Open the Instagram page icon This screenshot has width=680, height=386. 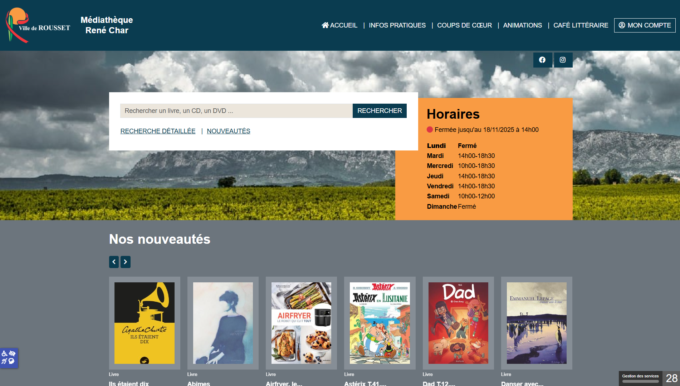563,60
